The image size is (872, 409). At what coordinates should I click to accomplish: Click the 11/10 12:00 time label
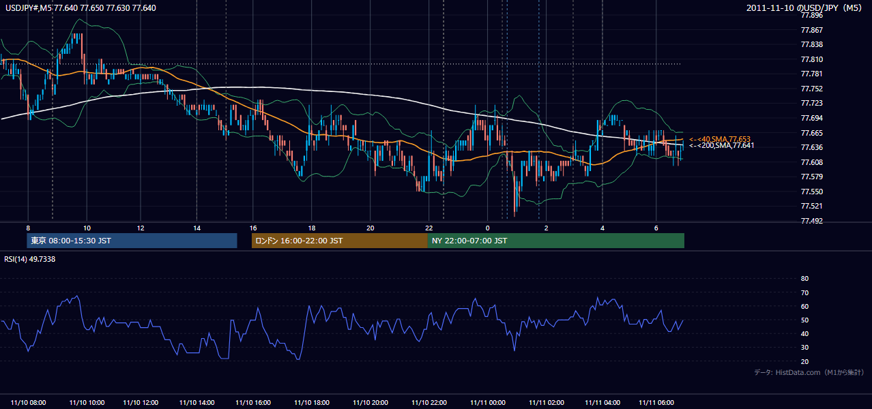(x=142, y=403)
